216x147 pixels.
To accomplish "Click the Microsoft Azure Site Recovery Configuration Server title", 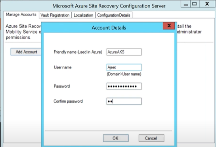I will 109,6.
